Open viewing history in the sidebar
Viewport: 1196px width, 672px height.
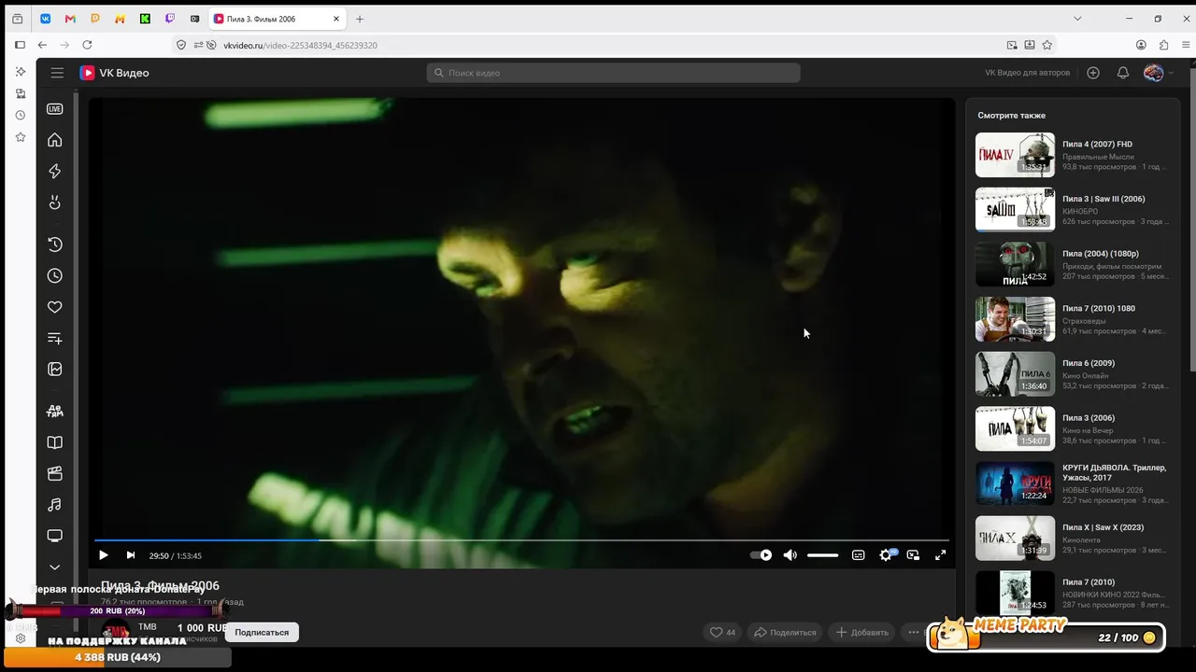click(55, 245)
